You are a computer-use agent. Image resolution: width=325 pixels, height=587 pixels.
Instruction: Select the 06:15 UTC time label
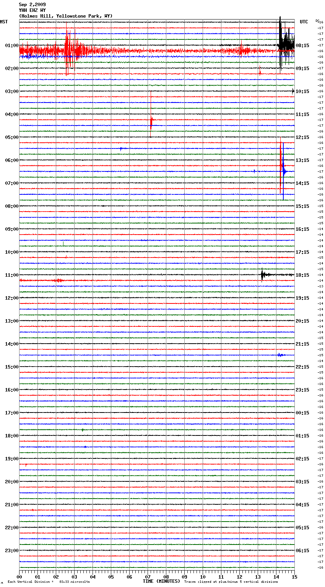302,551
